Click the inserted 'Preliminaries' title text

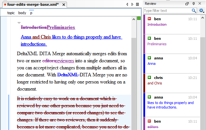pos(61,27)
